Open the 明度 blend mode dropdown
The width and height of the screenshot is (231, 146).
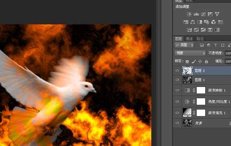click(x=190, y=53)
